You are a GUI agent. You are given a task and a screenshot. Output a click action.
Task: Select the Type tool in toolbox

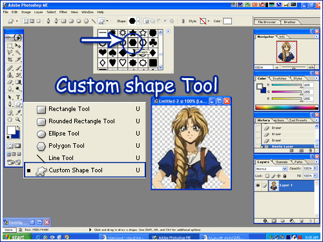(18, 97)
